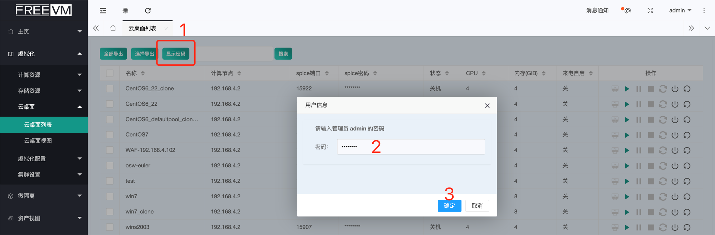Open 云桌面视图 in the sidebar
Viewport: 715px width, 235px height.
point(44,141)
